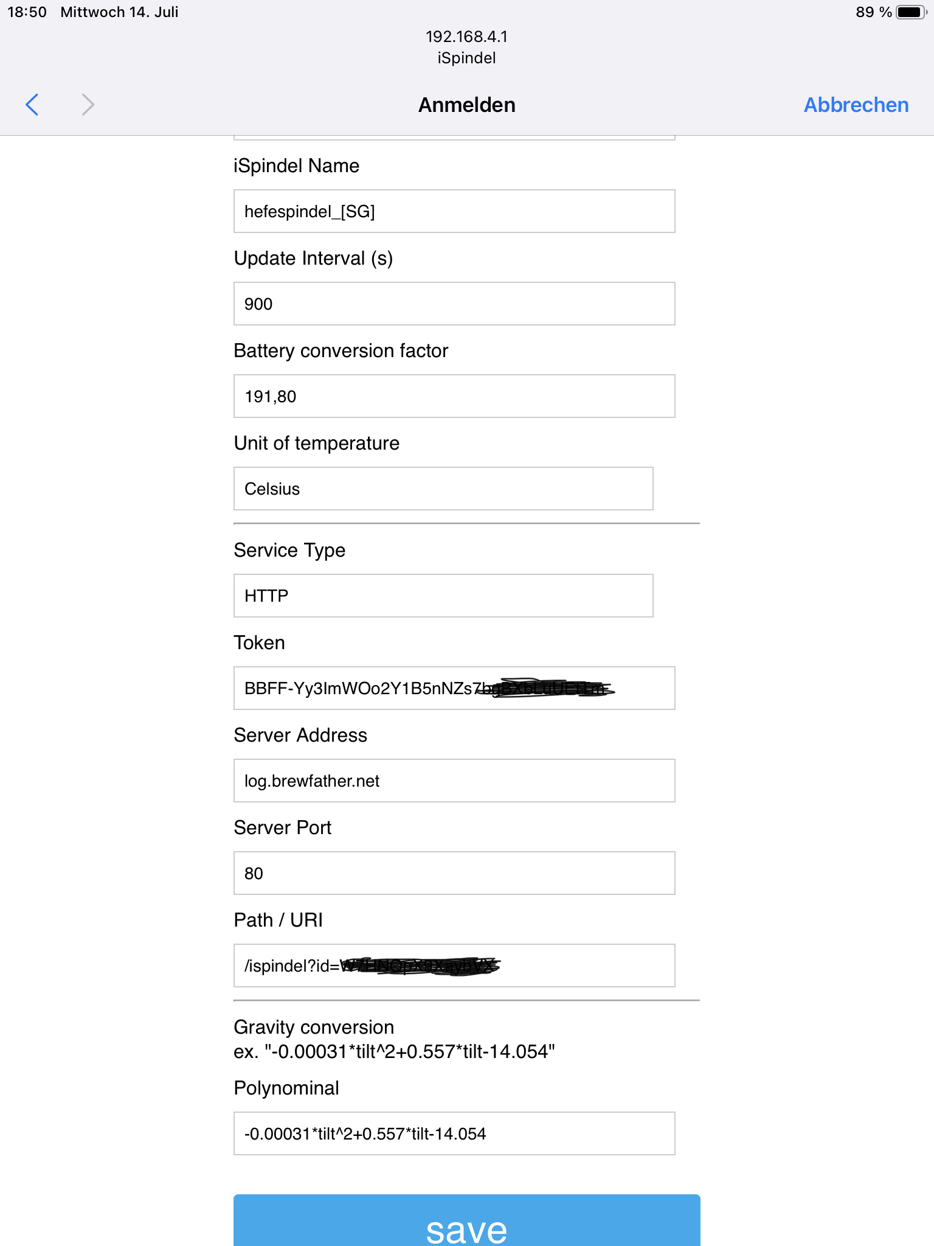934x1246 pixels.
Task: Tap the back arrow icon
Action: pos(32,105)
